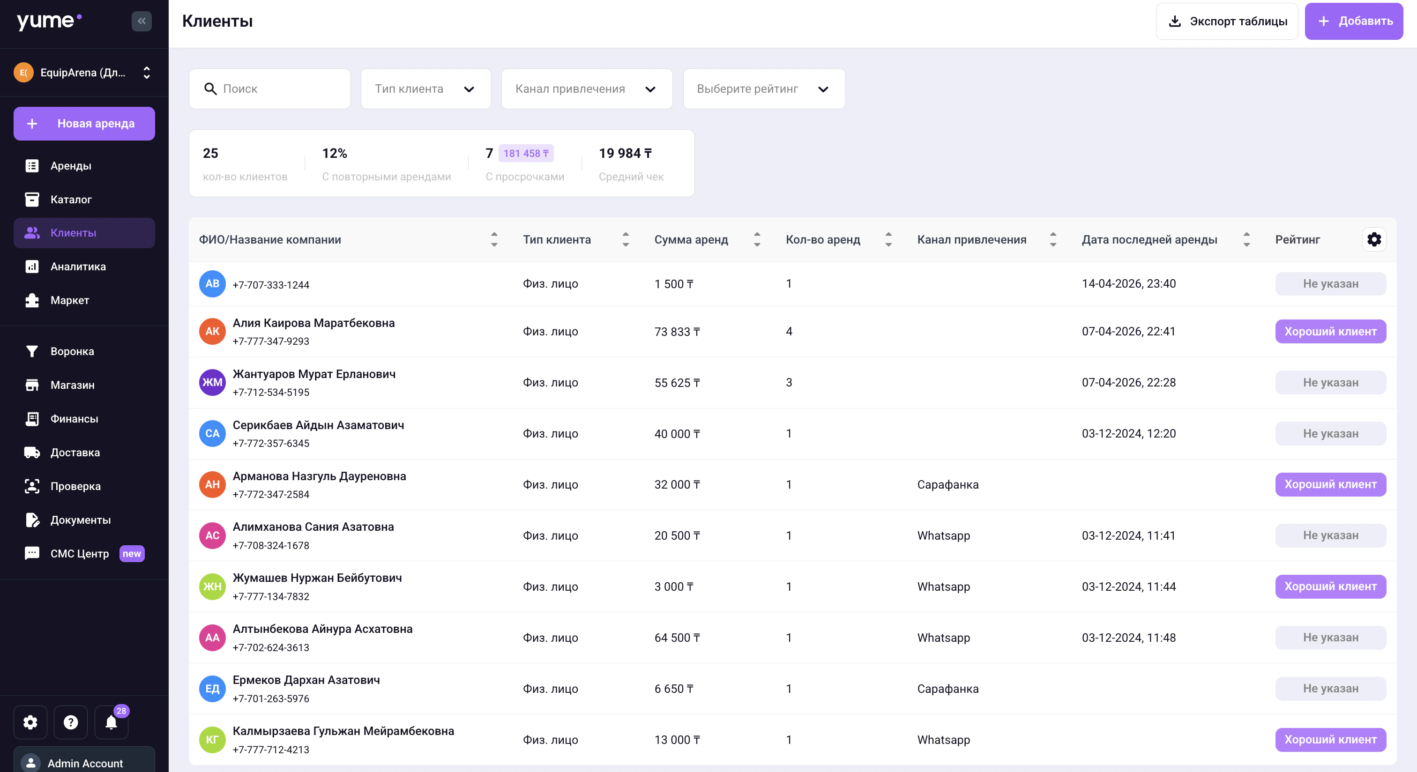This screenshot has height=772, width=1417.
Task: Sort table by Сумма аренд column
Action: coord(756,240)
